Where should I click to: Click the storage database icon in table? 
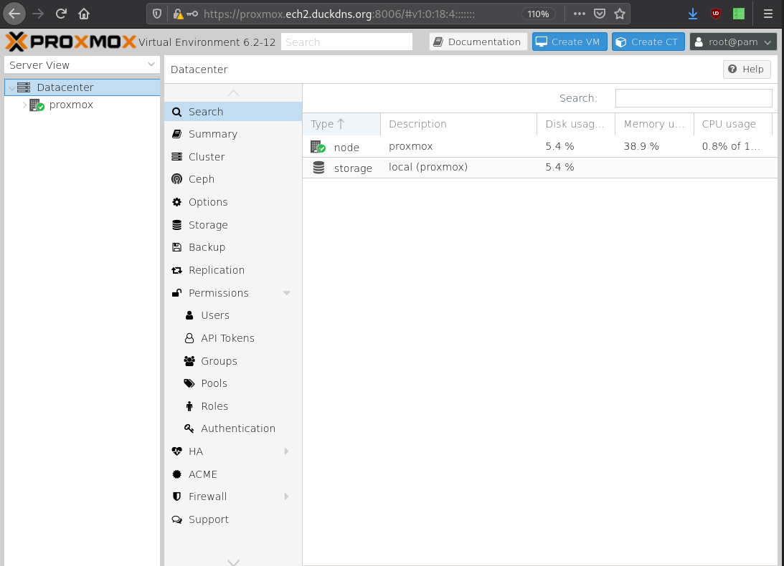click(x=318, y=168)
